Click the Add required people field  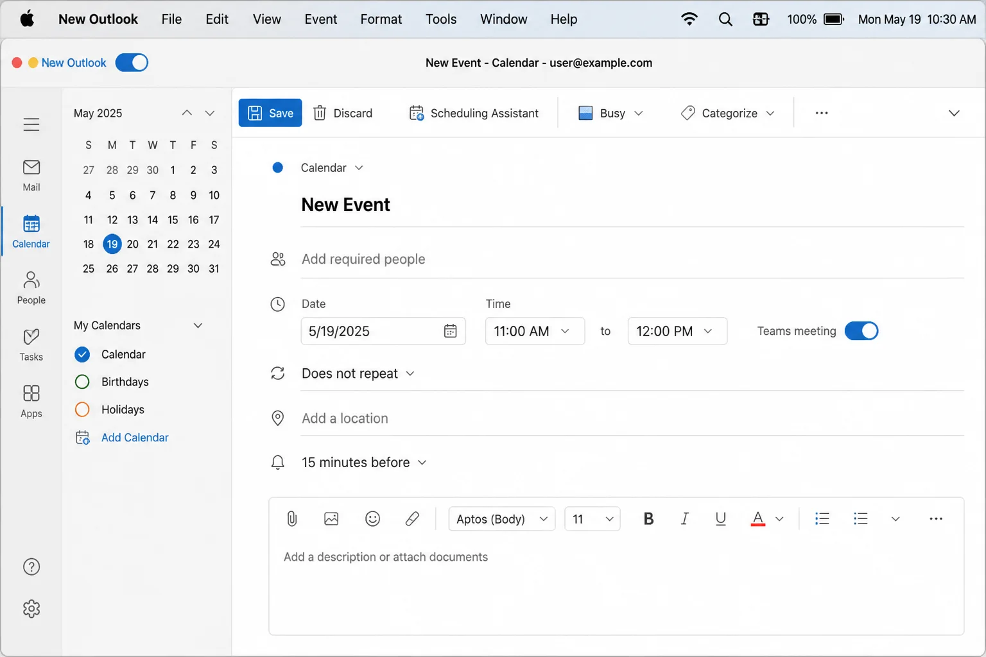(632, 259)
